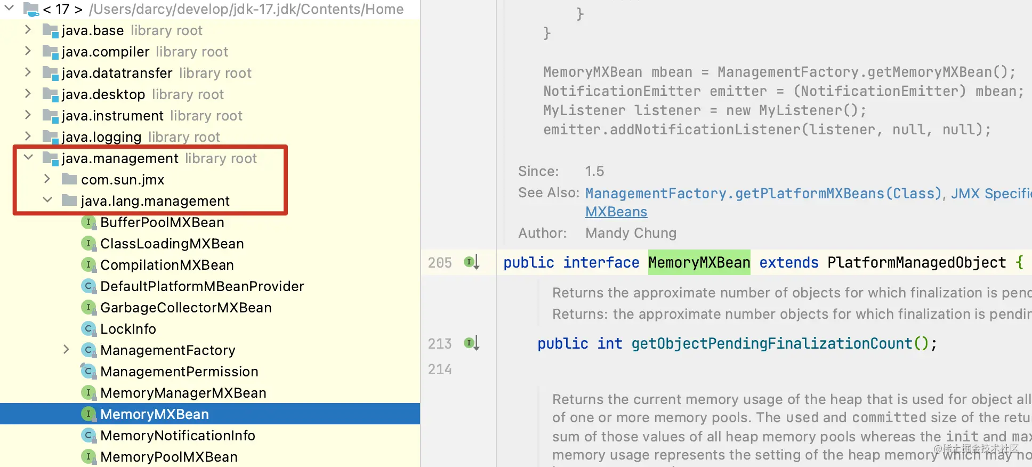Screen dimensions: 1032x467
Task: Collapse the java.management library root
Action: [x=28, y=157]
